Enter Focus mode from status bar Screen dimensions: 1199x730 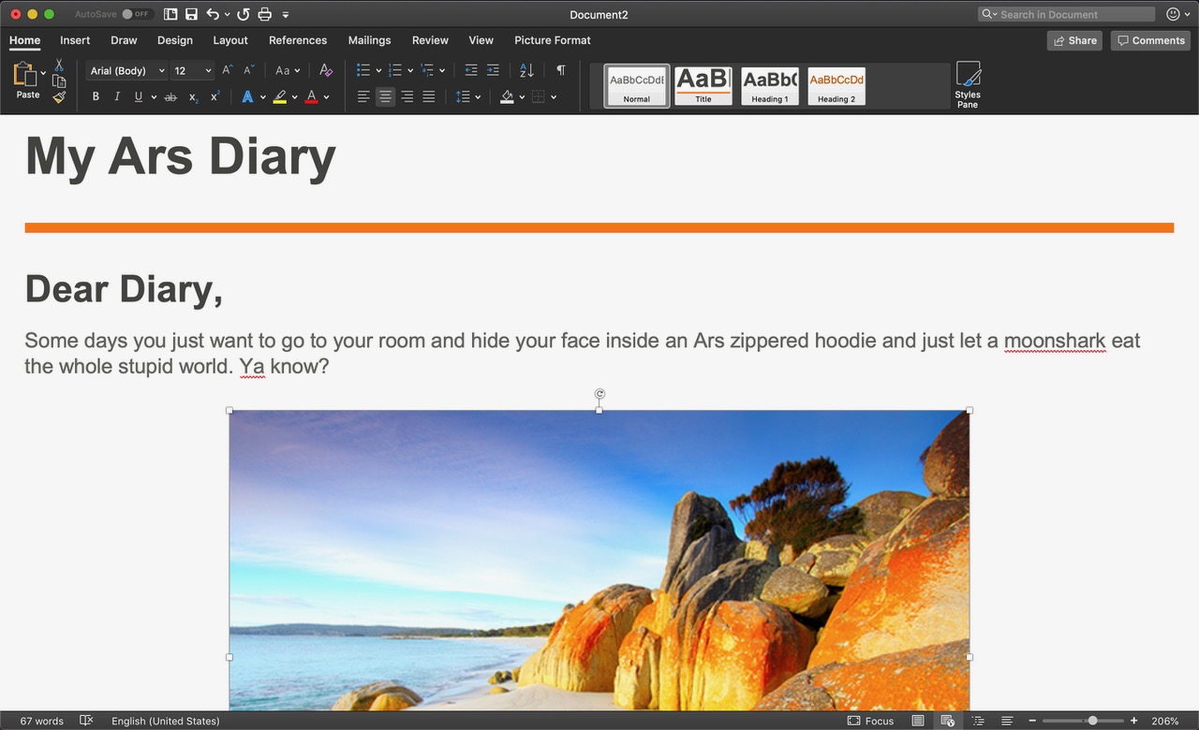click(x=870, y=721)
